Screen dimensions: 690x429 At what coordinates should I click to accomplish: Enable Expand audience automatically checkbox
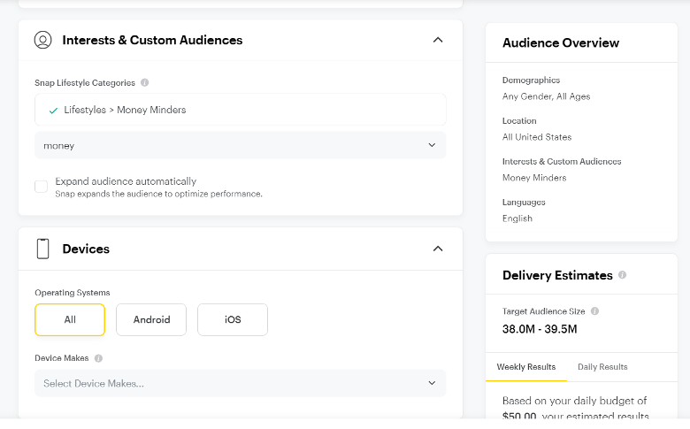click(x=42, y=187)
